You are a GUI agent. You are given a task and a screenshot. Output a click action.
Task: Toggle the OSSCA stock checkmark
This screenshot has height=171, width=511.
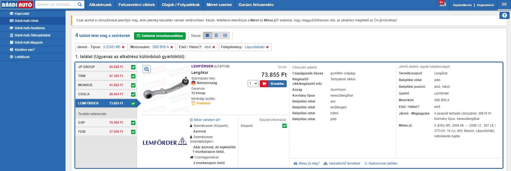click(x=133, y=94)
